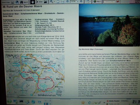The height and width of the screenshot is (105, 140).
Task: Switch to Firefox-bin taskbar entry
Action: pyautogui.click(x=113, y=104)
